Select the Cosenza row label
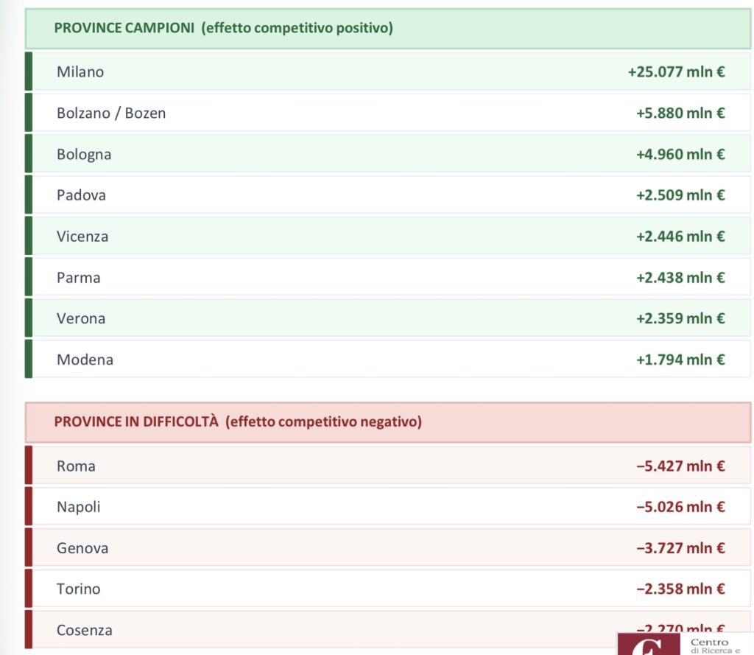The height and width of the screenshot is (655, 754). point(85,630)
